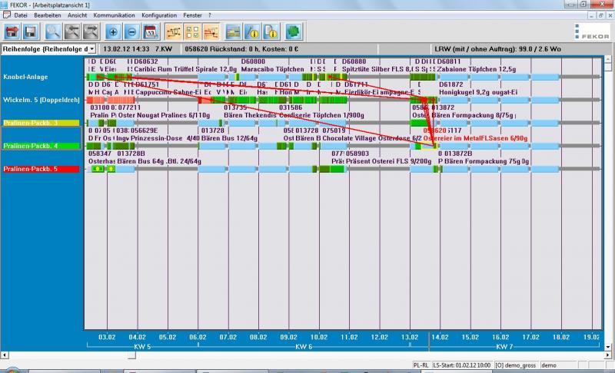
Task: Select the Präsent Osterei FLS 9/200g order
Action: (x=388, y=161)
